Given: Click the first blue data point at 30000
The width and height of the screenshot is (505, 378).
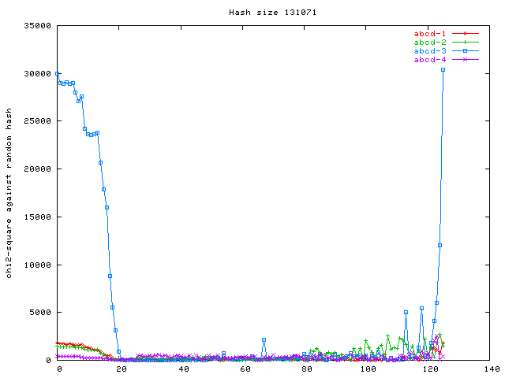Looking at the screenshot, I should pyautogui.click(x=58, y=73).
